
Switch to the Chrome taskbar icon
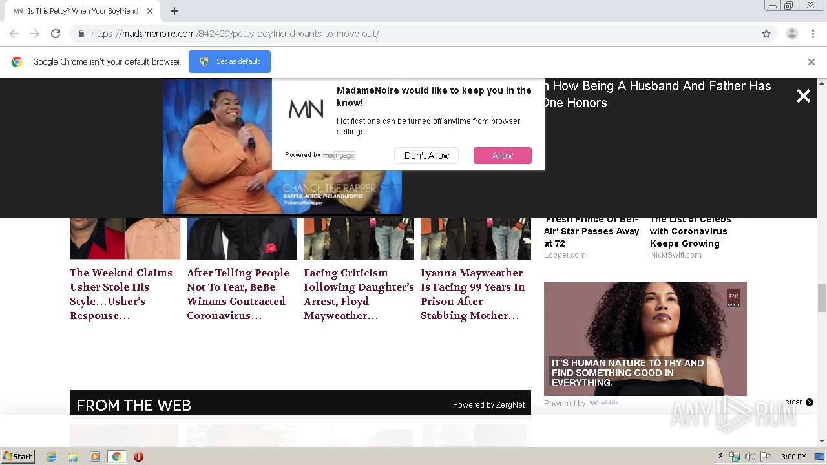(x=117, y=457)
